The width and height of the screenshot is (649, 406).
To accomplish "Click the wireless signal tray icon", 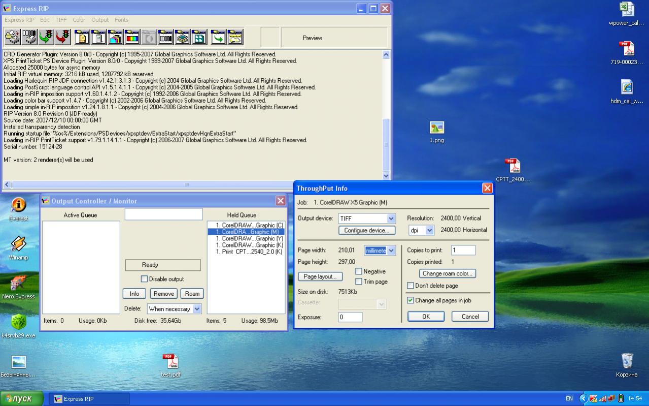I will pyautogui.click(x=602, y=398).
